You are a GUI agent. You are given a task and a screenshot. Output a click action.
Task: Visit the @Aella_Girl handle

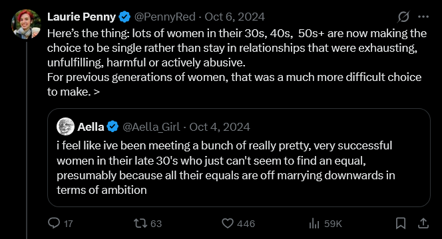click(x=151, y=127)
